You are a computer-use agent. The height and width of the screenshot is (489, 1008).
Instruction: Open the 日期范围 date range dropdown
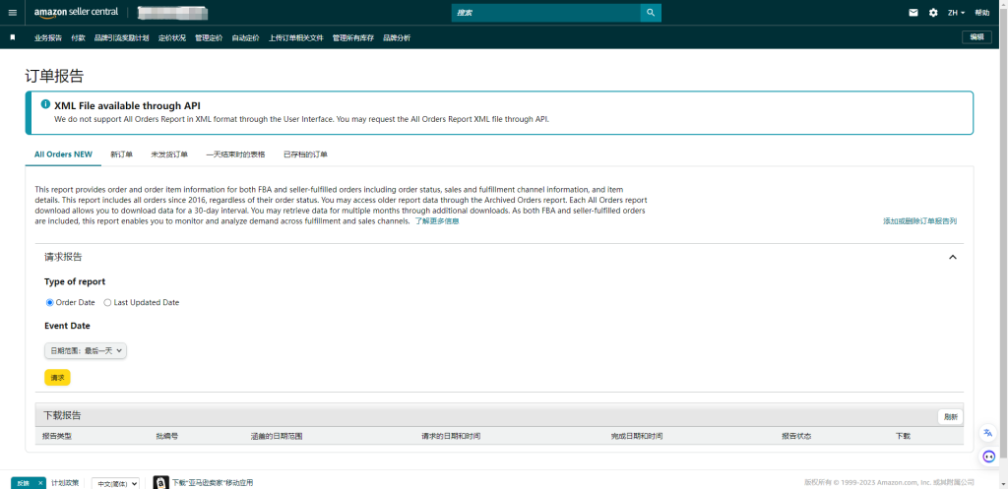coord(86,351)
